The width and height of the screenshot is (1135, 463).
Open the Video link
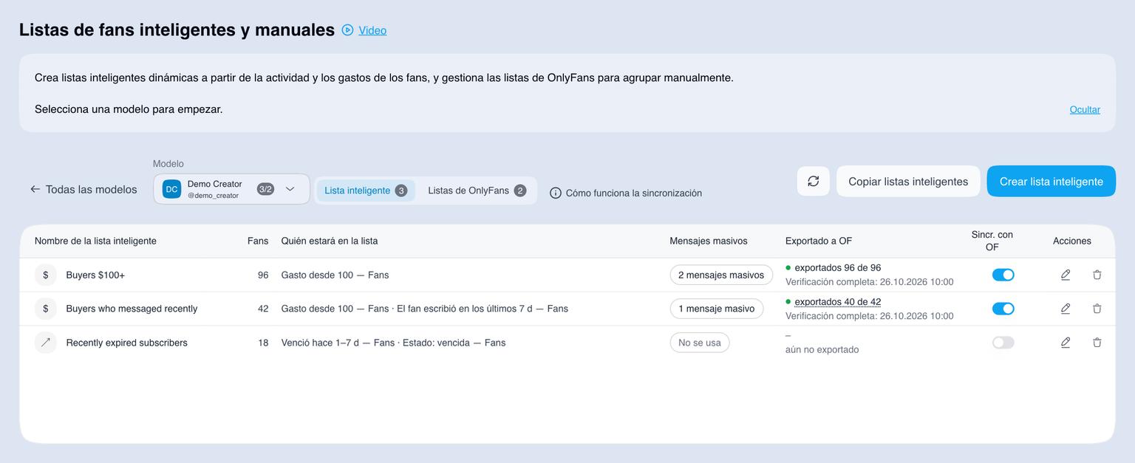[372, 30]
